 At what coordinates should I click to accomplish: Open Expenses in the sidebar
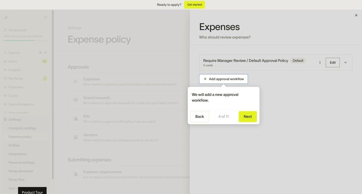25,87
